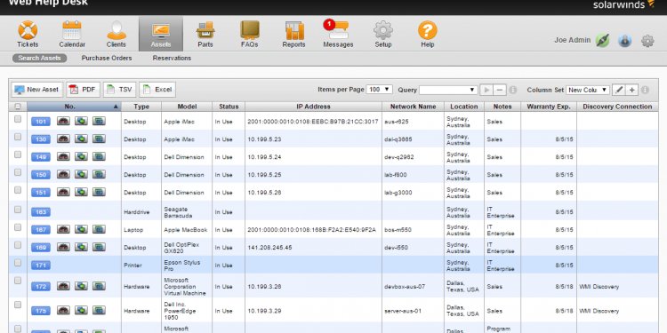
Task: Click the green arrows icon for asset 175
Action: click(x=81, y=311)
